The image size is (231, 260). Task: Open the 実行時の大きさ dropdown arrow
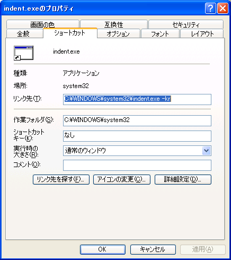pos(206,151)
